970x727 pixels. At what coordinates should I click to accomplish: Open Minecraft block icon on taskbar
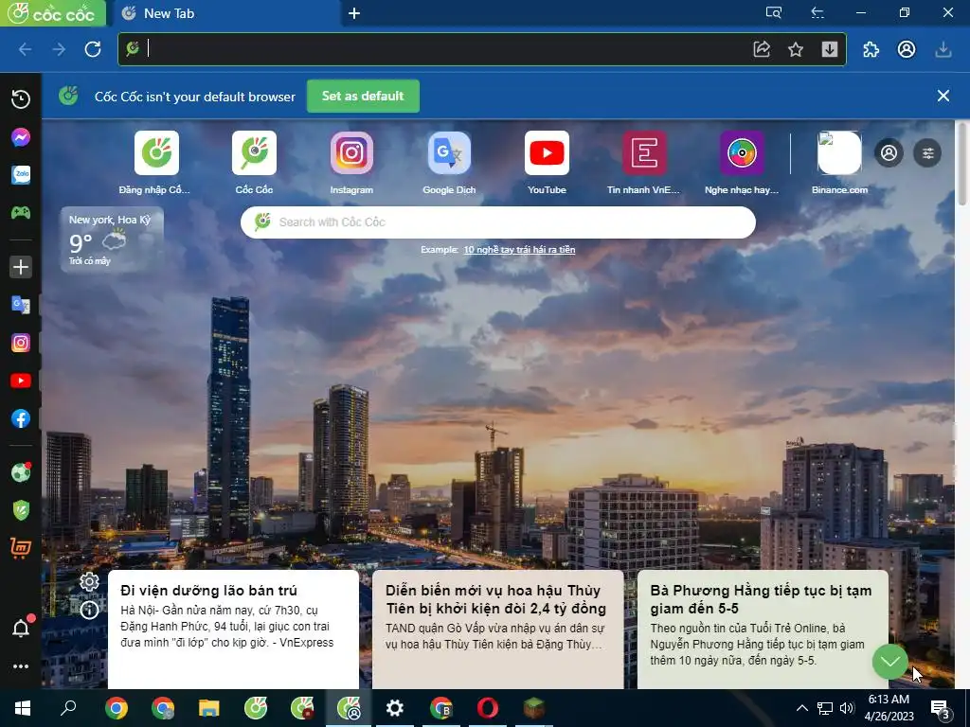pyautogui.click(x=534, y=708)
